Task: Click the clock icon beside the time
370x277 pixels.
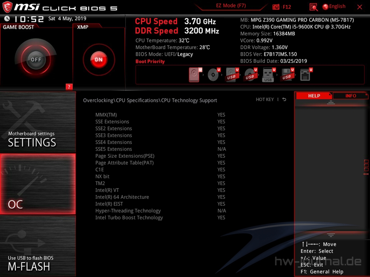Action: [x=7, y=18]
